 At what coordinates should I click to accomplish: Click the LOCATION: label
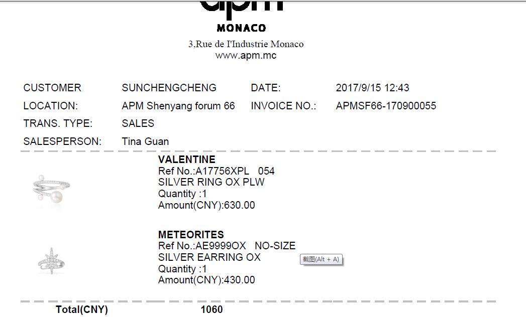pos(51,106)
